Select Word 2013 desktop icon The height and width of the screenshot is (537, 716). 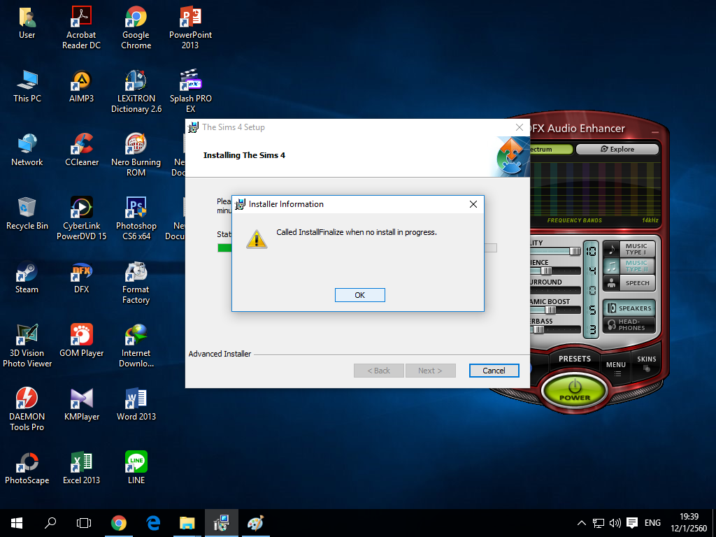click(x=136, y=404)
